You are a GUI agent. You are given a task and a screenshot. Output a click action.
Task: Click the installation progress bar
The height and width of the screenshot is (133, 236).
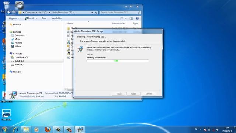(x=118, y=61)
